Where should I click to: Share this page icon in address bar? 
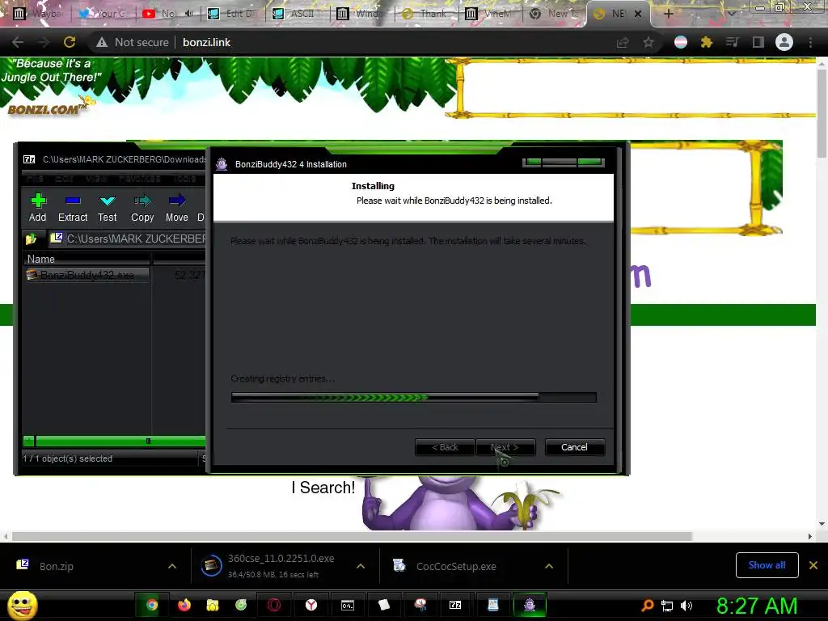(x=623, y=42)
